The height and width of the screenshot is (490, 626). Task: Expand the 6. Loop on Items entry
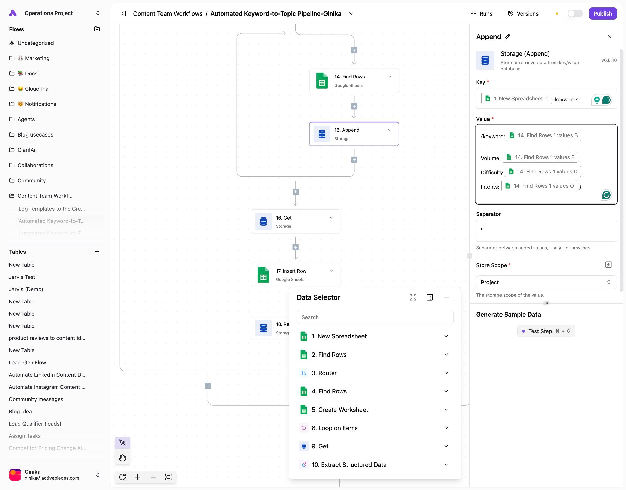point(446,428)
